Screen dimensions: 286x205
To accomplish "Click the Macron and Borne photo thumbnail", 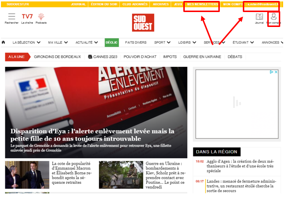I will 27,175.
